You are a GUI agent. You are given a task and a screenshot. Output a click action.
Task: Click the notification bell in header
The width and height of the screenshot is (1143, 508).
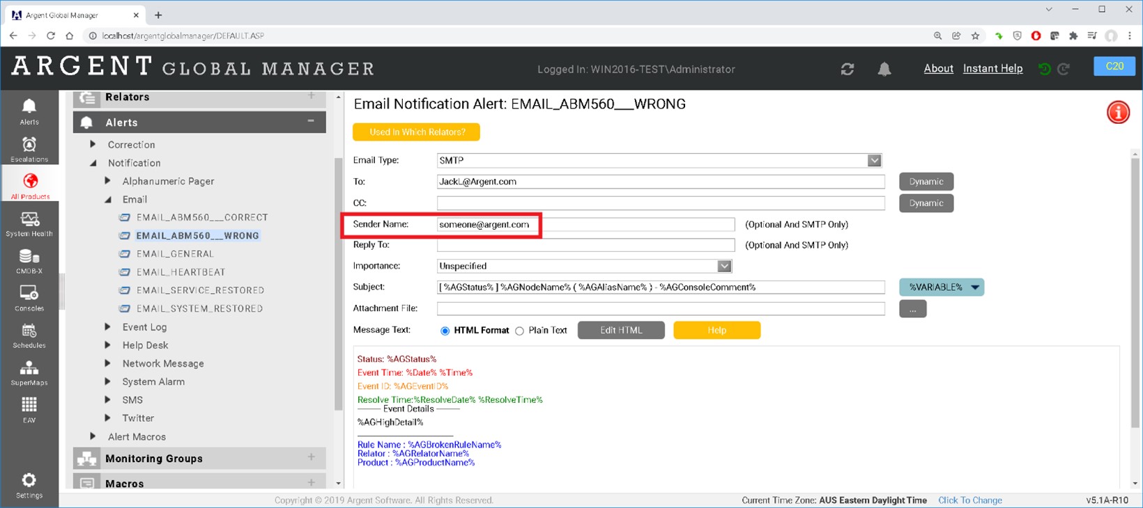click(884, 69)
